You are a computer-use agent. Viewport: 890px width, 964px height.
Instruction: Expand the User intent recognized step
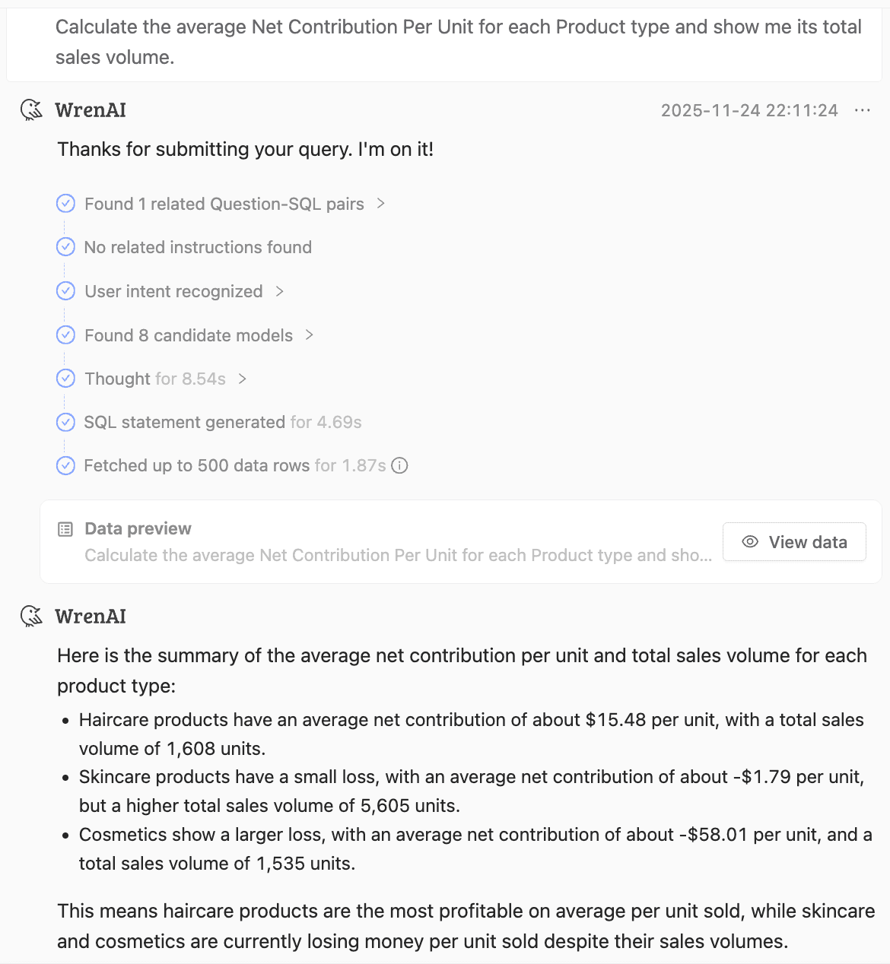(280, 291)
